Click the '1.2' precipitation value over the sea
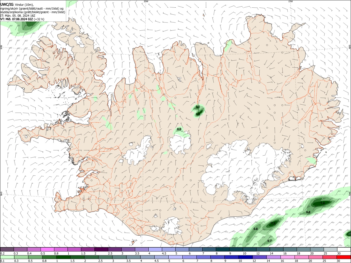This screenshot has width=351, height=263. (273, 224)
